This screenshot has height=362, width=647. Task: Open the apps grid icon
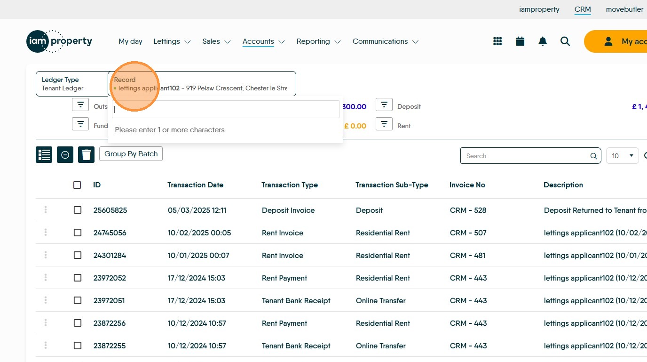(x=497, y=41)
